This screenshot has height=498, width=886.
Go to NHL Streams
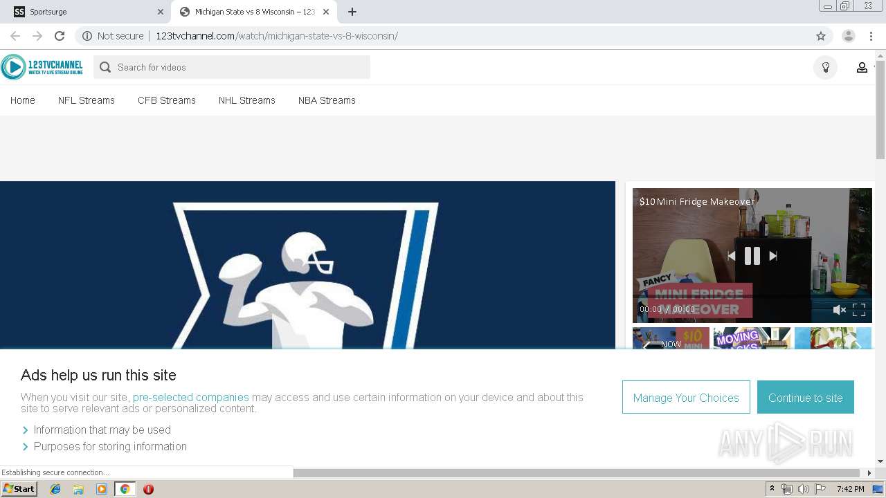click(x=247, y=100)
